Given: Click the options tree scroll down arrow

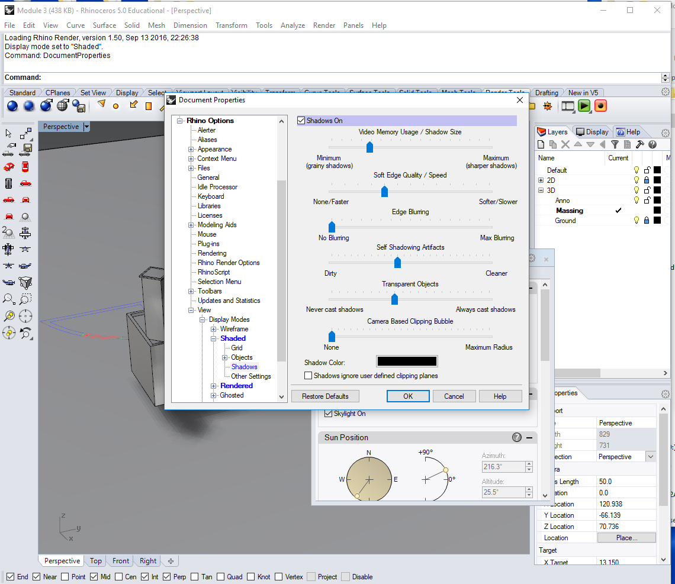Looking at the screenshot, I should (x=281, y=397).
